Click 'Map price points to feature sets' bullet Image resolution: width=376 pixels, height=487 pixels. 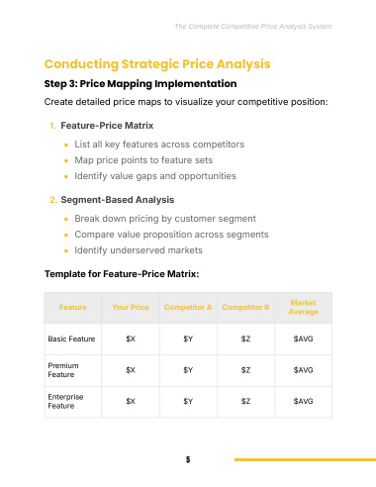click(x=143, y=160)
